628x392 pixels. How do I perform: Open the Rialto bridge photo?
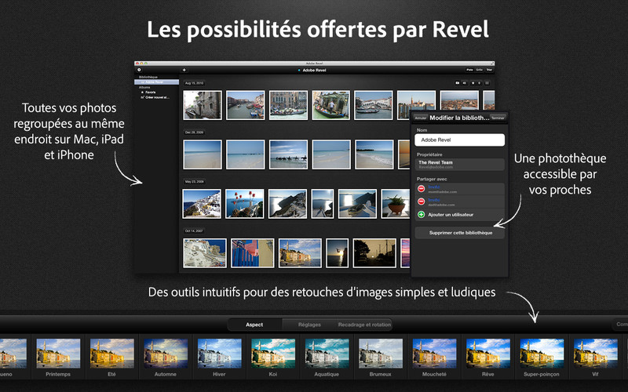click(x=374, y=105)
